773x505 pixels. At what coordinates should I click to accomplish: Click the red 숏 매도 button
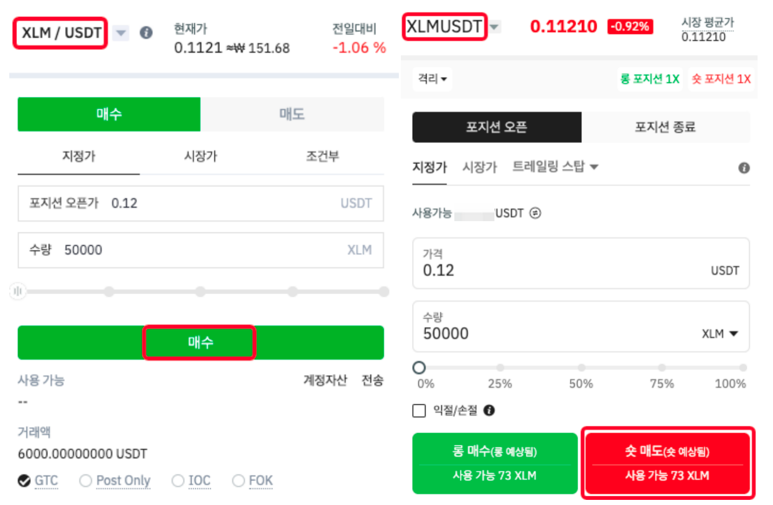pyautogui.click(x=667, y=463)
